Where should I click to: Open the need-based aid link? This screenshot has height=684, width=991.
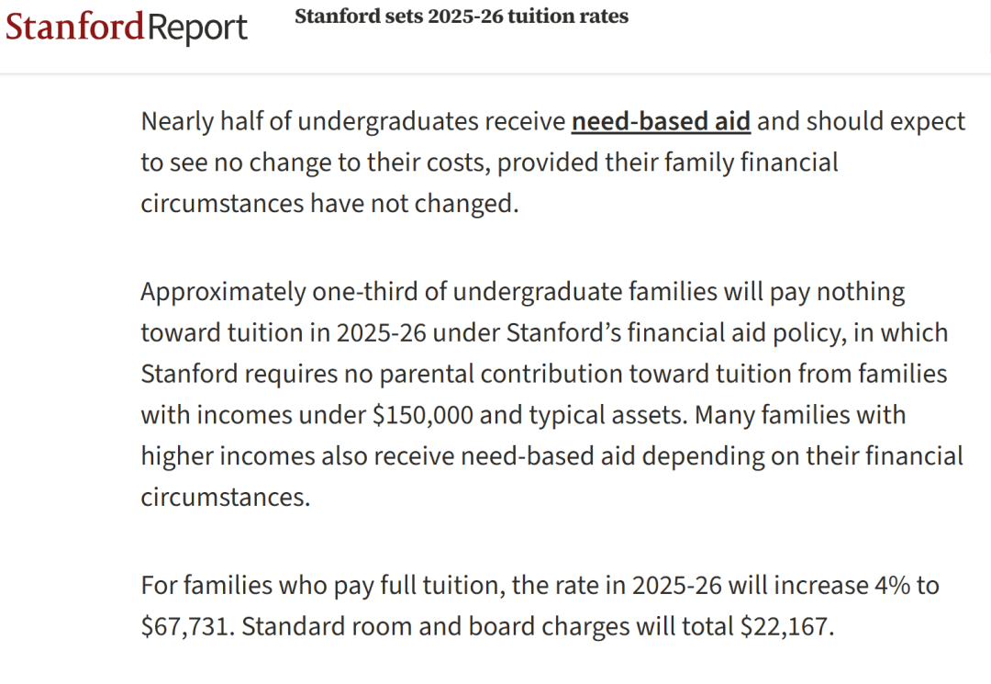pyautogui.click(x=661, y=121)
